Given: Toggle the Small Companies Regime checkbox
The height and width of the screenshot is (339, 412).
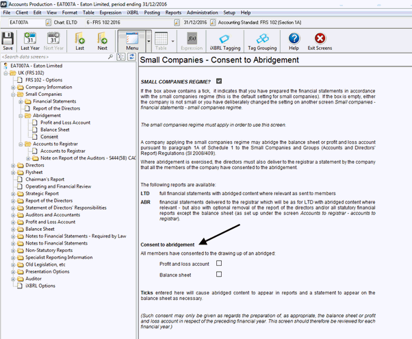Looking at the screenshot, I should (x=219, y=81).
